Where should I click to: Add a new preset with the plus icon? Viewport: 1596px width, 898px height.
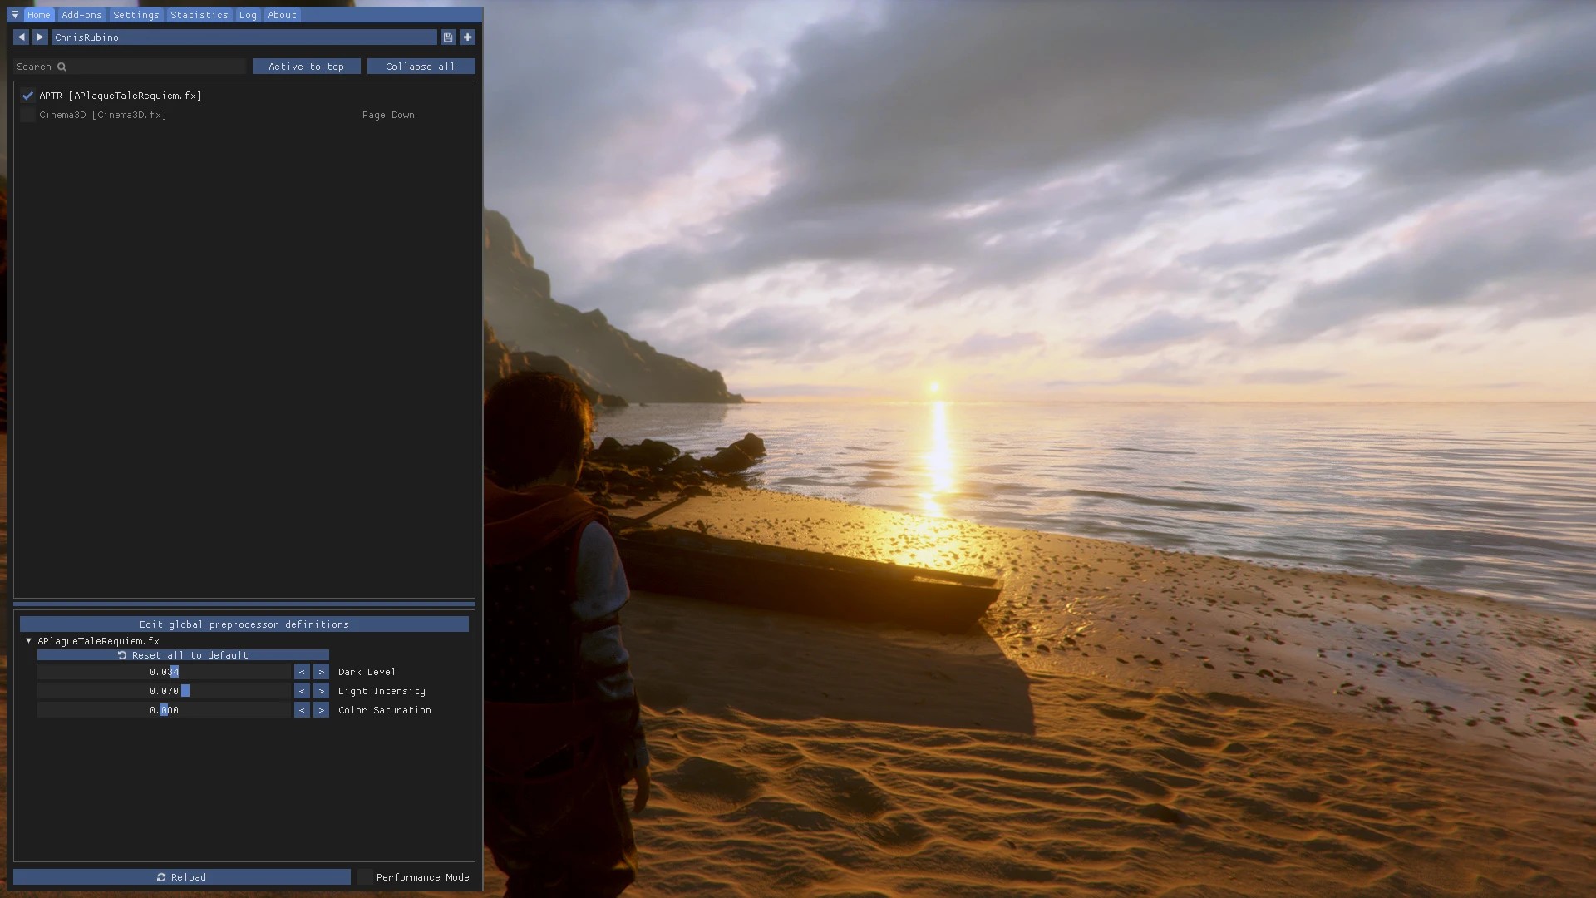pyautogui.click(x=468, y=37)
